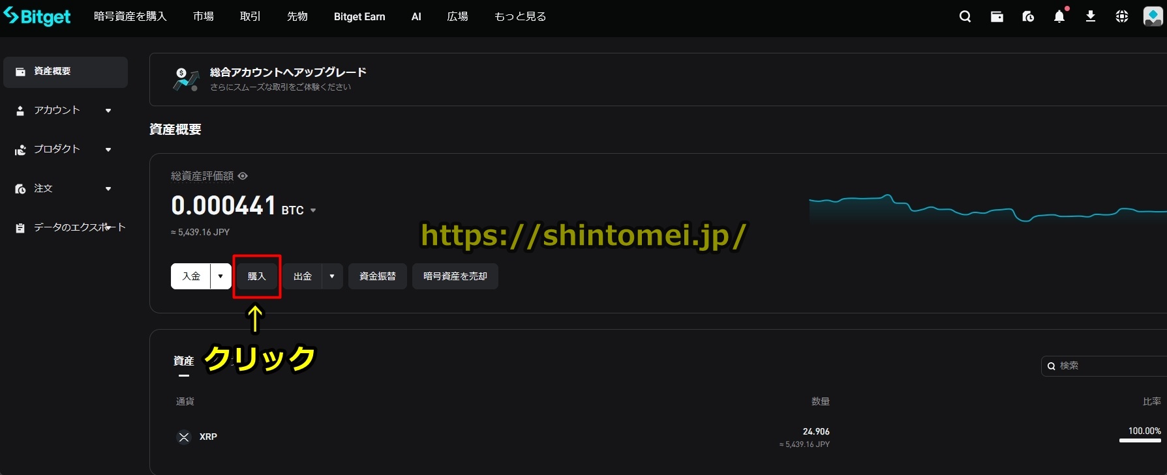Click the 総資産評価額 label
1167x475 pixels.
pyautogui.click(x=202, y=176)
